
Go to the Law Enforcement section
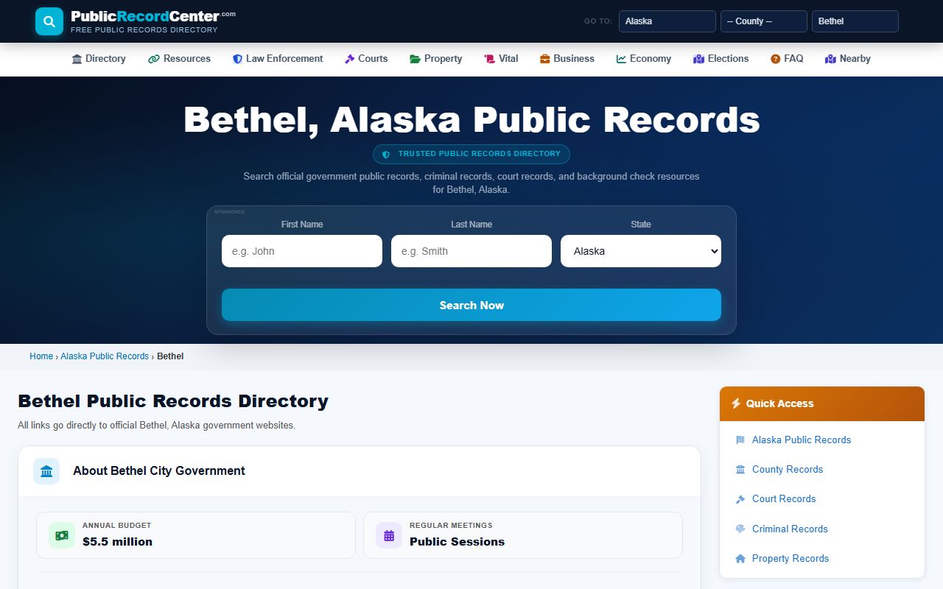coord(278,59)
